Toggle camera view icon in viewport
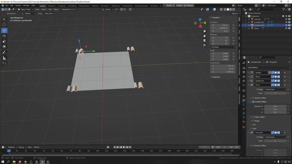Screen dimensions: 292x164 coord(204,41)
